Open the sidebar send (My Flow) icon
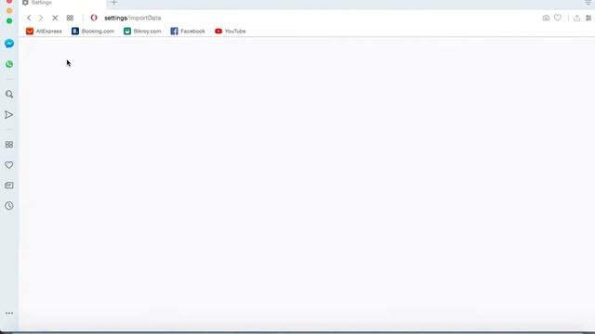 (x=9, y=115)
